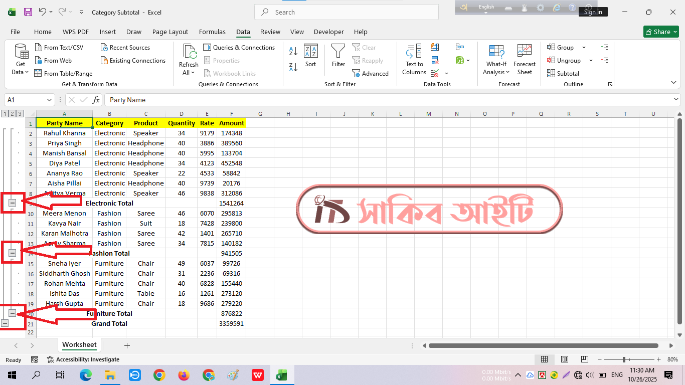The height and width of the screenshot is (385, 685).
Task: Open the Text to Columns tool
Action: (x=414, y=59)
